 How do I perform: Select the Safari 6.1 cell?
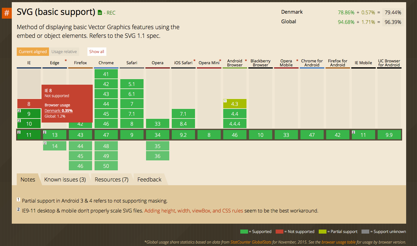132,94
